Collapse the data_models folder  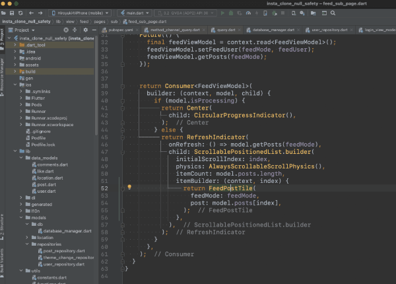21,158
